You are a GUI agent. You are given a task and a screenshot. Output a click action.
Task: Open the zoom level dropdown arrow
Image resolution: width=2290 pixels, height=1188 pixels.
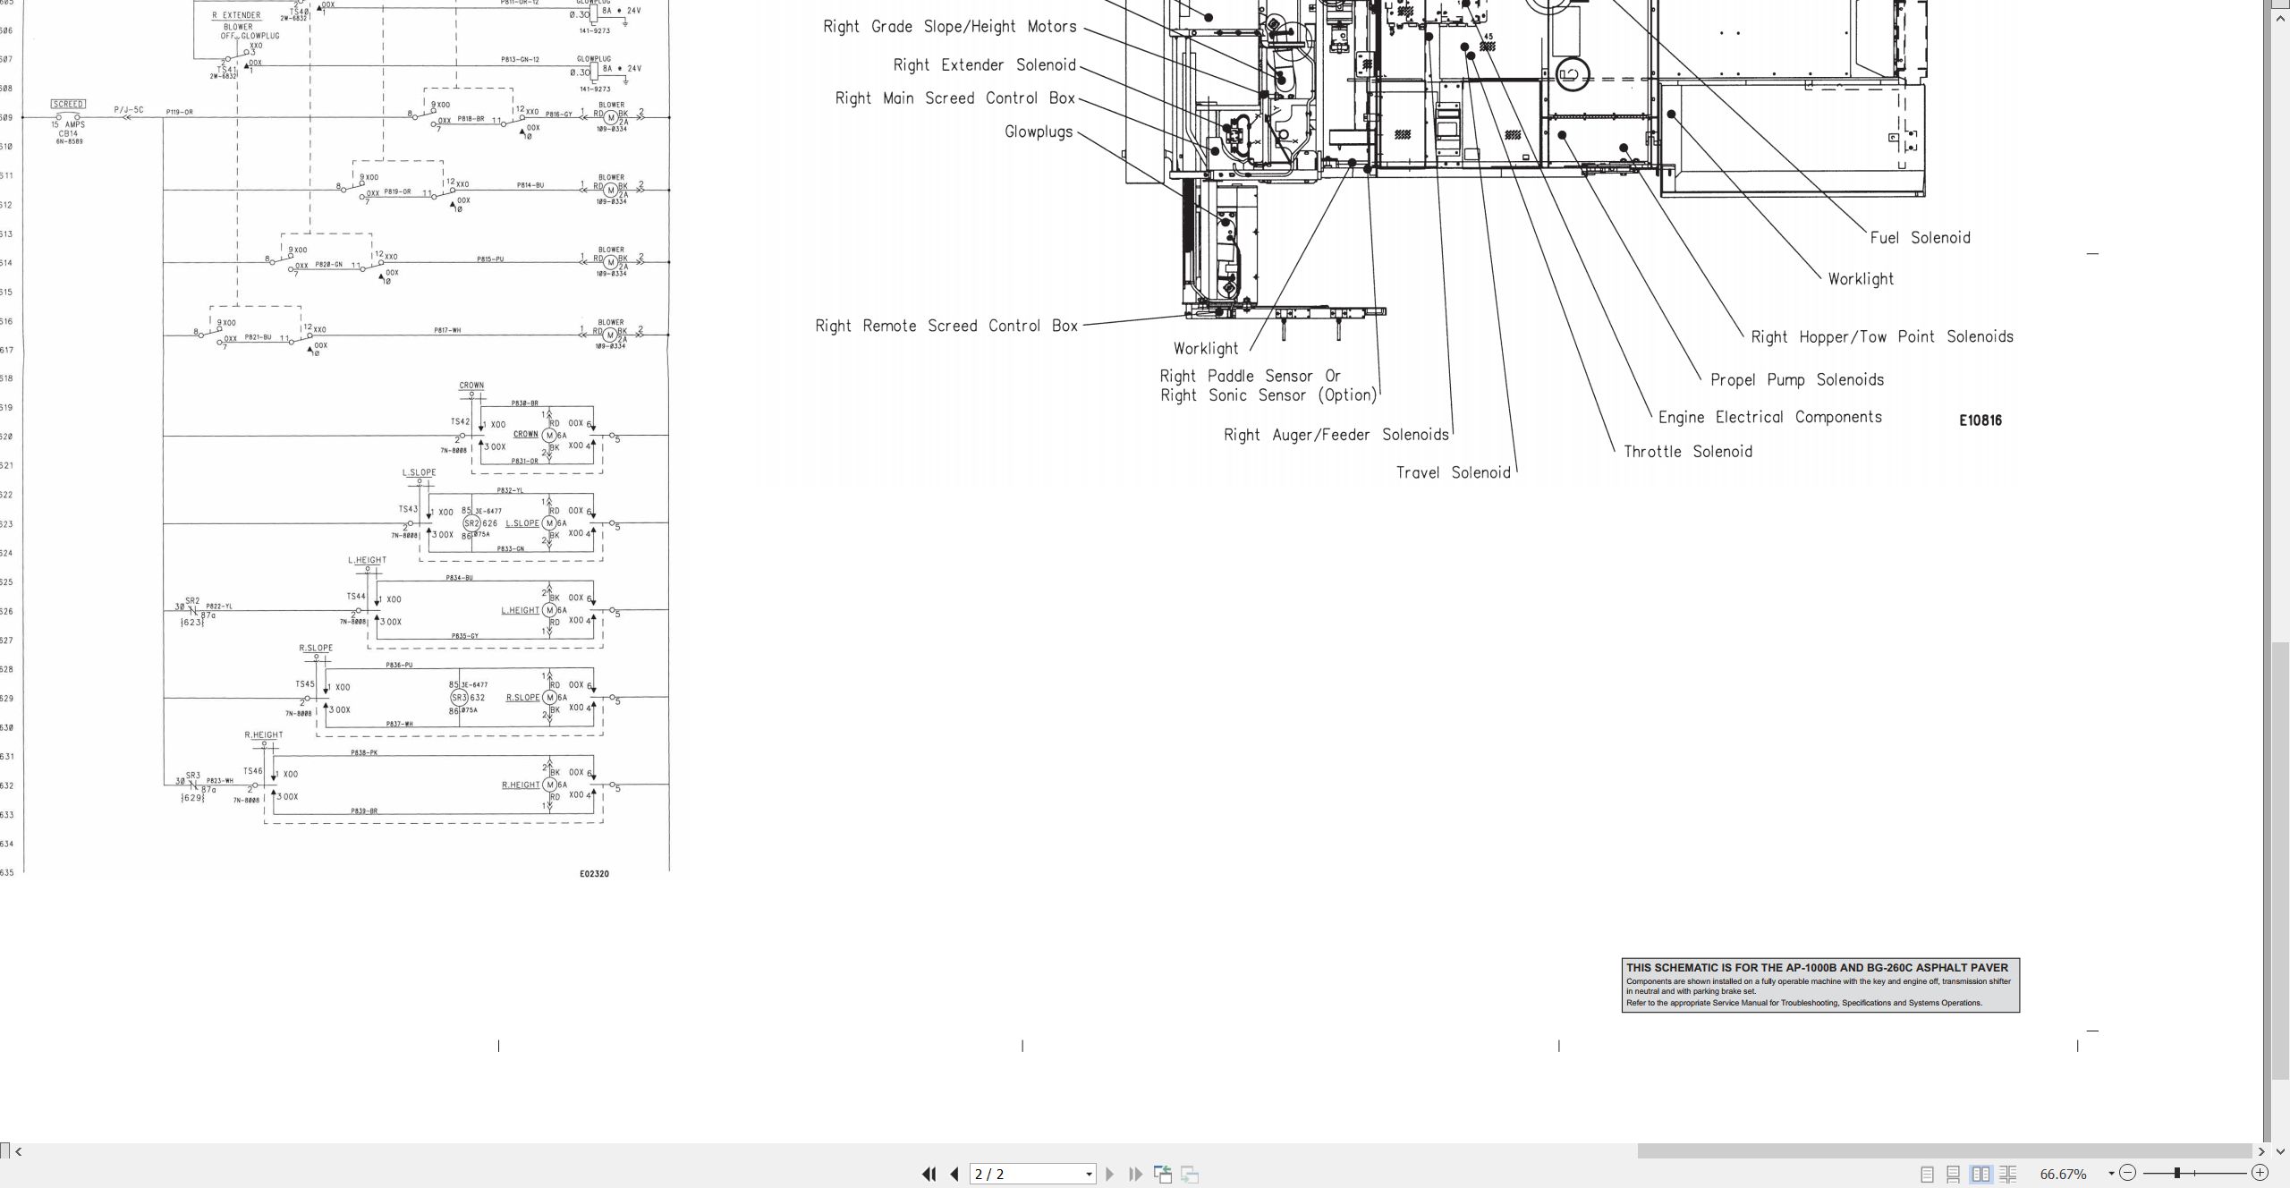[x=2111, y=1174]
